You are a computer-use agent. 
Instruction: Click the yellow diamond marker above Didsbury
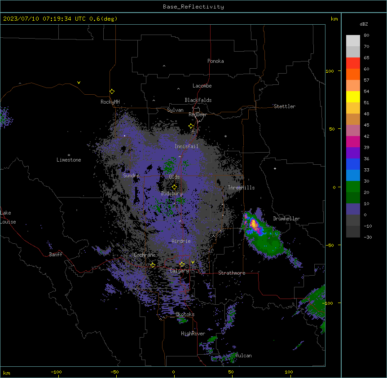pos(174,187)
